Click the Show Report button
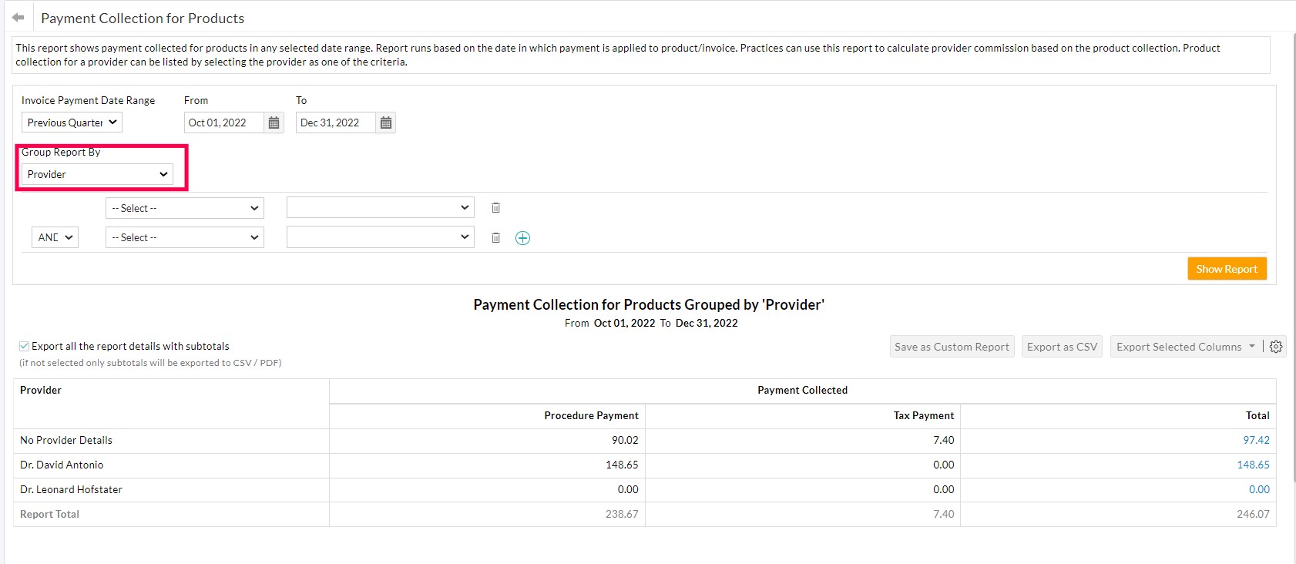 1227,269
